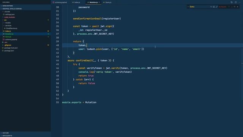Close the Mutation.js tab
Viewport: 243px width, 137px height.
pos(99,2)
